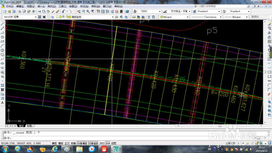The height and width of the screenshot is (153, 272).
Task: Expand the TJSZ1 text style dropdown
Action: [160, 11]
